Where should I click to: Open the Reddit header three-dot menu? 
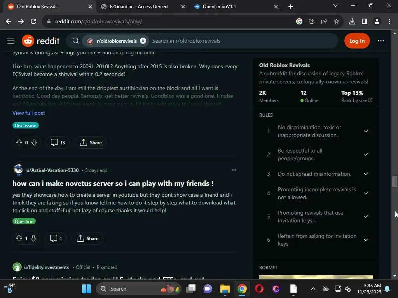pos(381,41)
